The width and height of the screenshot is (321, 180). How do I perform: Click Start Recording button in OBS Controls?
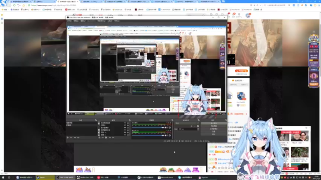click(x=213, y=126)
